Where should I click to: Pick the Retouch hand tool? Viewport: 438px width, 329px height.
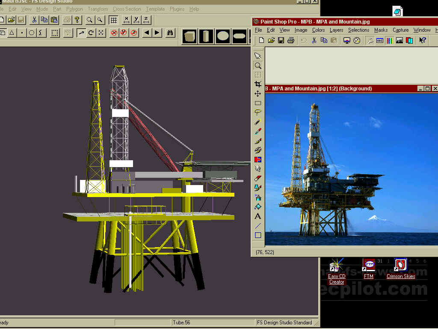[258, 169]
